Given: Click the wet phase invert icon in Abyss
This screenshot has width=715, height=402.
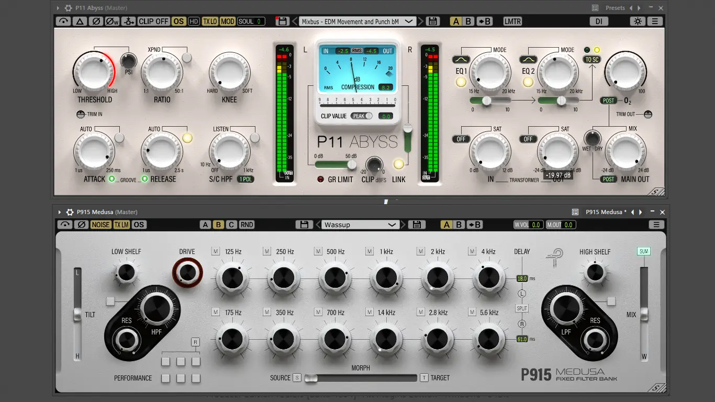Looking at the screenshot, I should (x=112, y=21).
